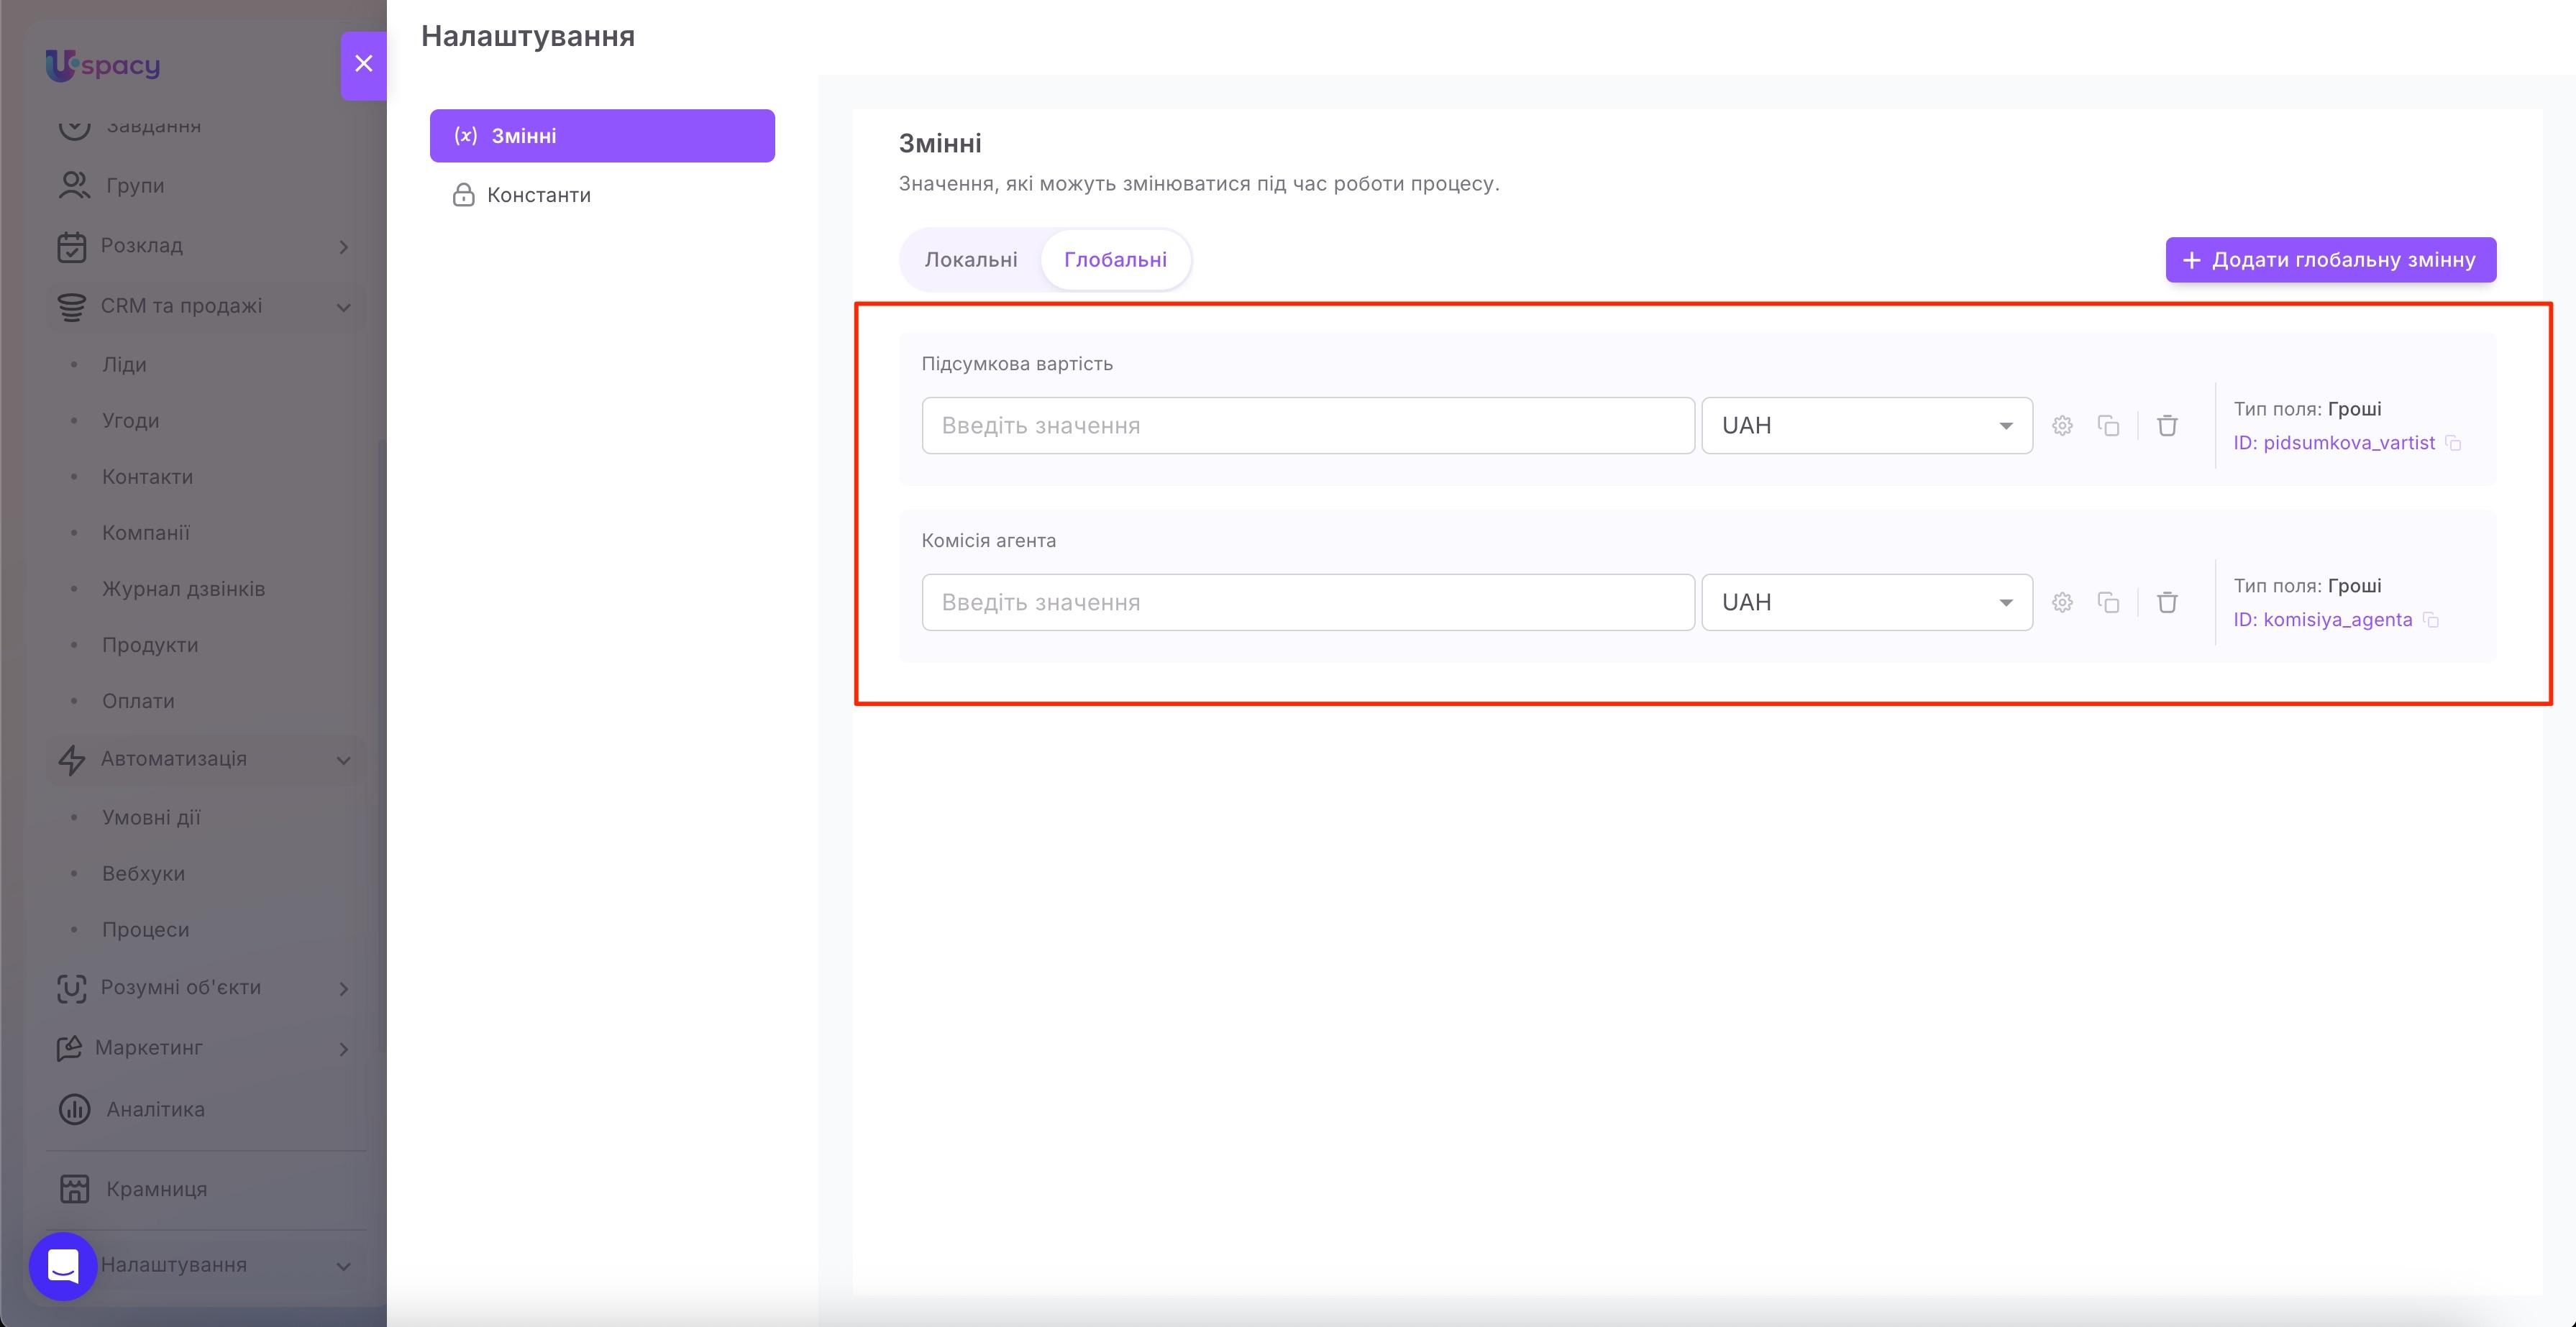Click the Крамниця store icon

(x=74, y=1189)
